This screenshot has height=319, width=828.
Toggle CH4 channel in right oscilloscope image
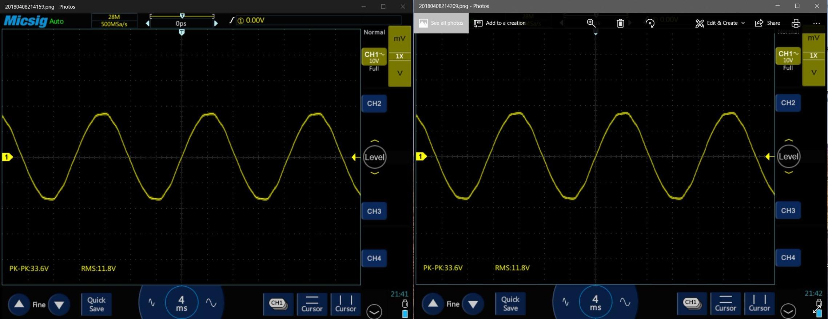[x=788, y=258]
